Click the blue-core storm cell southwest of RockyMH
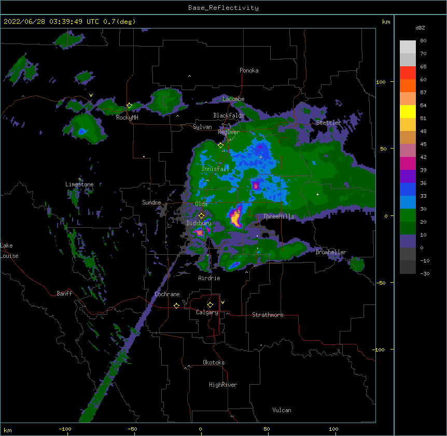Screen dimensions: 447x436 tap(82, 131)
